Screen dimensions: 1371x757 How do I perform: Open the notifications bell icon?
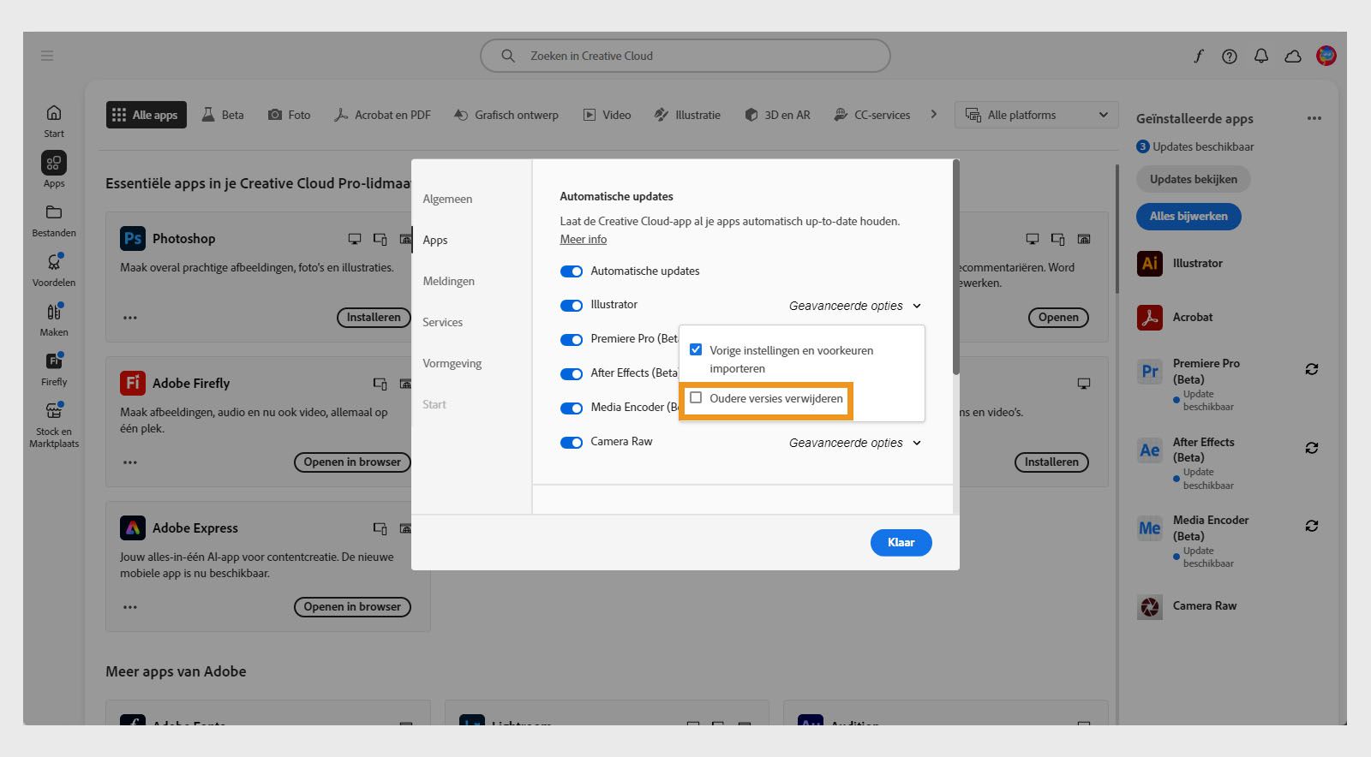[x=1261, y=57]
